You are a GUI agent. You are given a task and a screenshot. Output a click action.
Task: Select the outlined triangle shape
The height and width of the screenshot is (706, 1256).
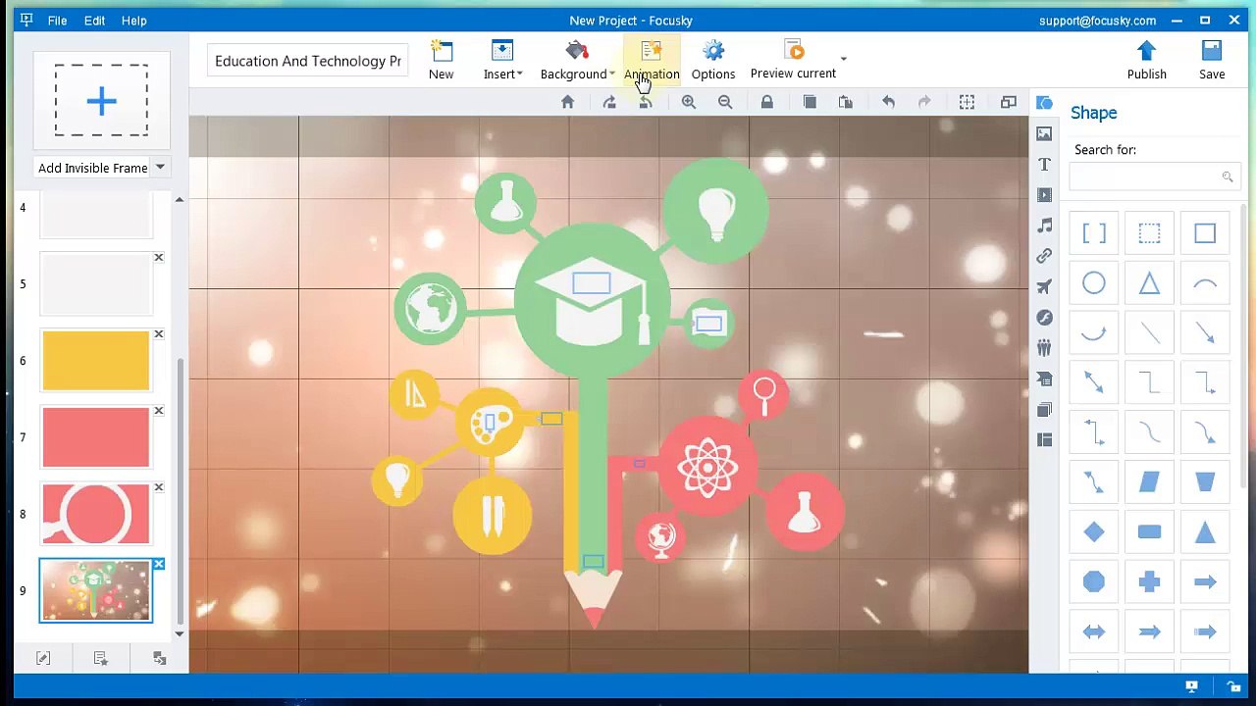[1149, 283]
